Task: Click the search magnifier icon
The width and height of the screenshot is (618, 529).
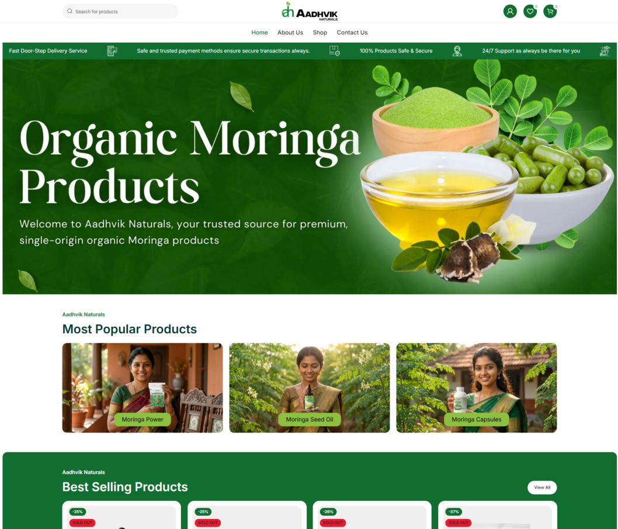Action: point(70,12)
